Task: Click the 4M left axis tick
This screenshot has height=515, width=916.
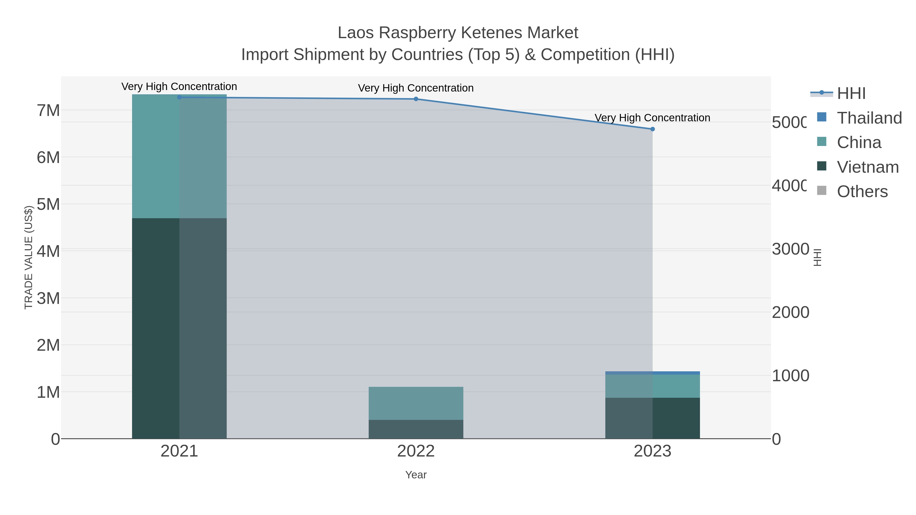Action: tap(48, 251)
